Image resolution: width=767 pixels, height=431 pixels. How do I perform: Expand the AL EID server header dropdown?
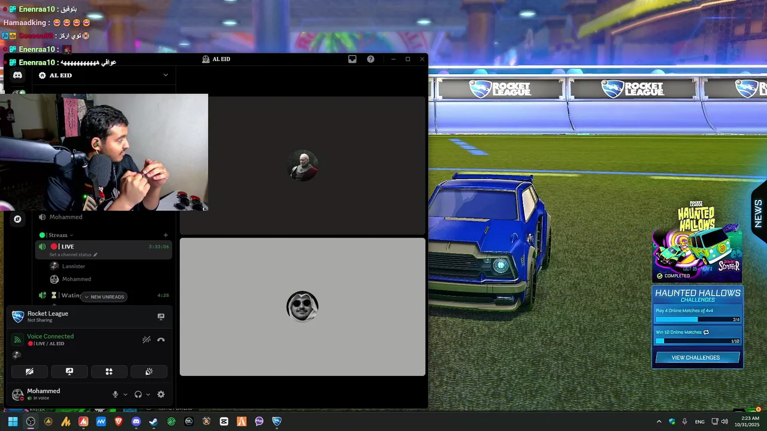coord(165,75)
